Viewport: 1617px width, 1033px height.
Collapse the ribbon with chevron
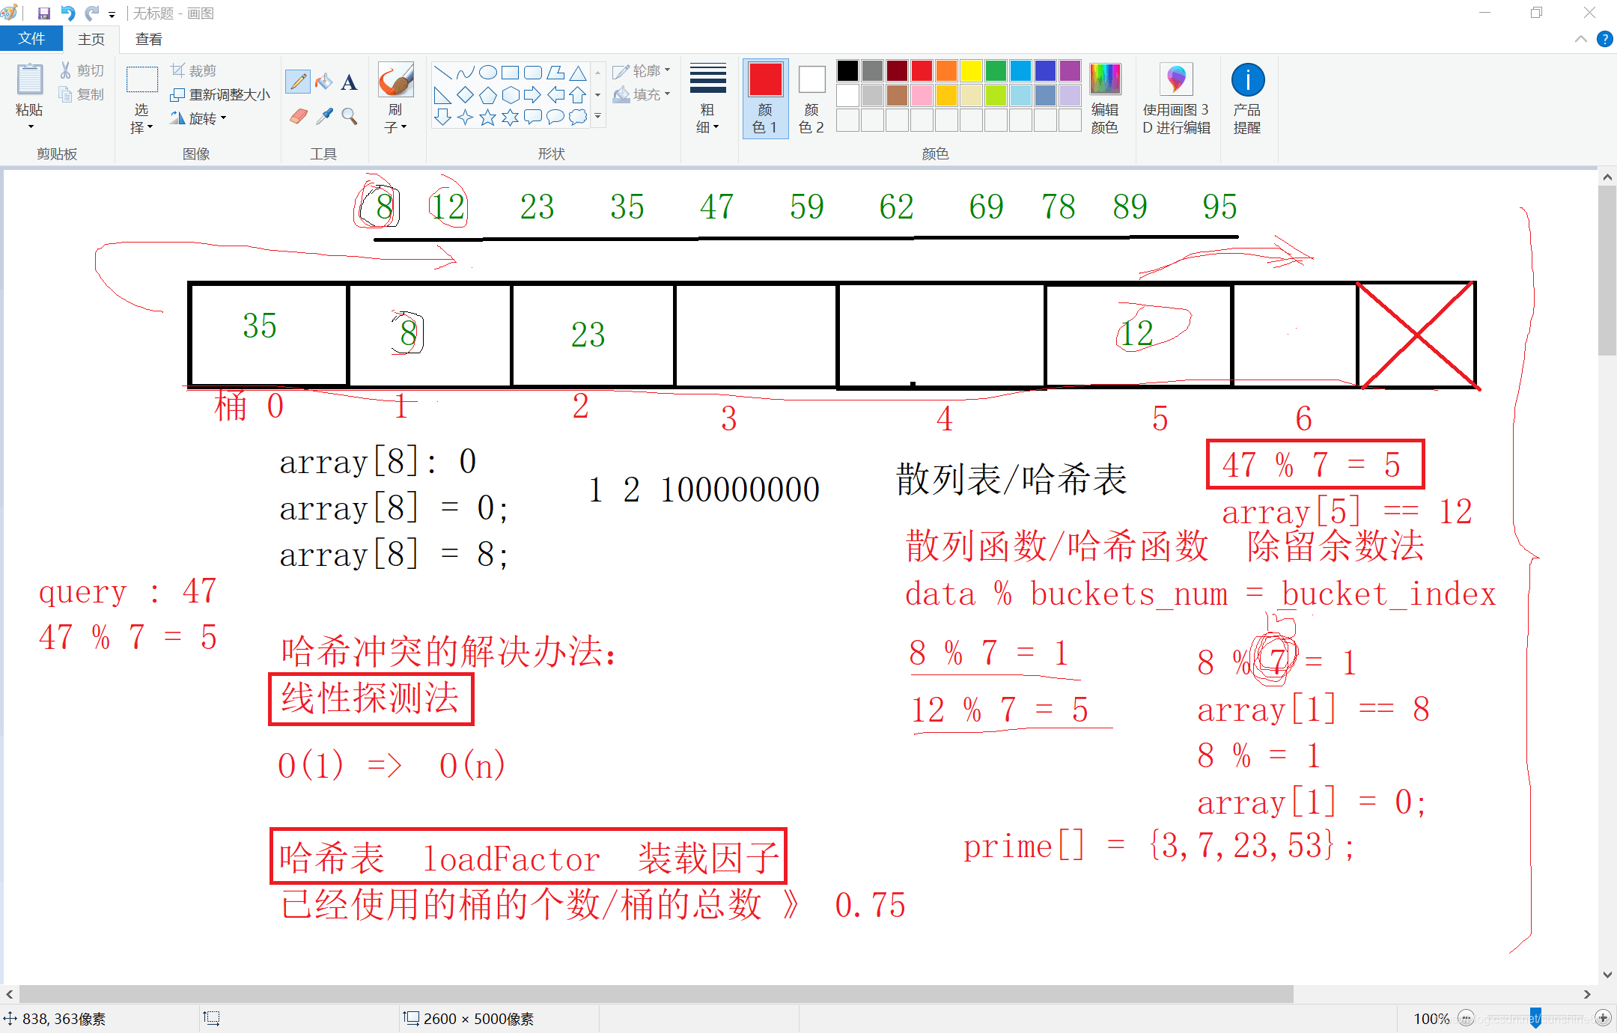1580,39
